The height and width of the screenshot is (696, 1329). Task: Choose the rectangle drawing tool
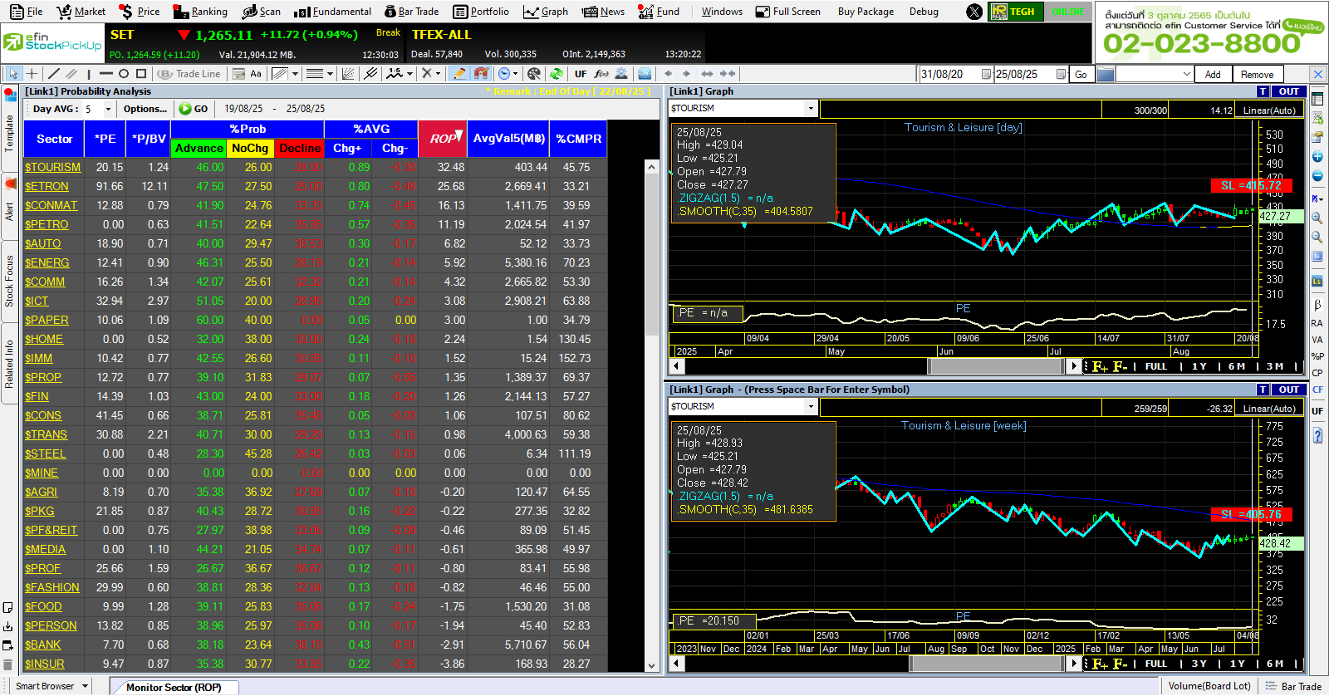[141, 74]
